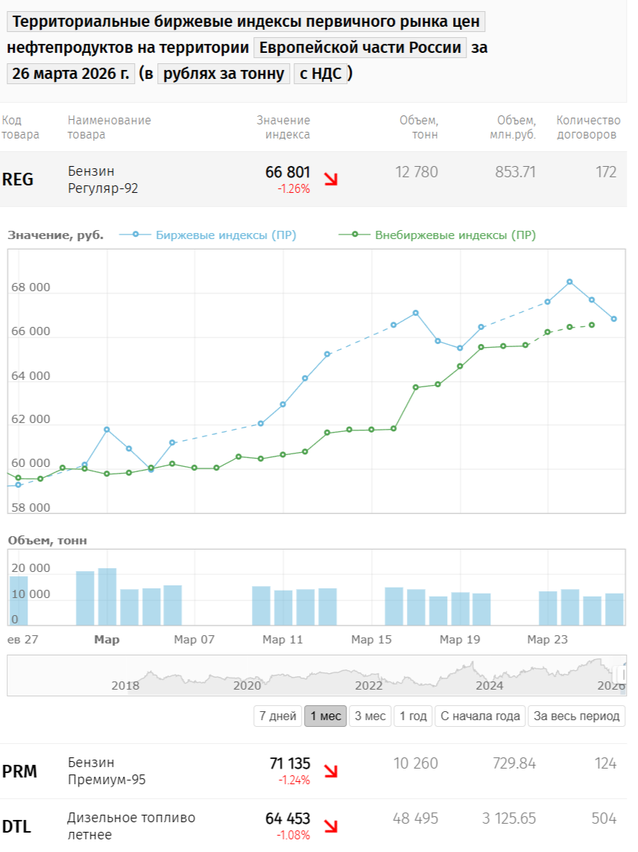Switch chart range to 3 мес

click(370, 716)
